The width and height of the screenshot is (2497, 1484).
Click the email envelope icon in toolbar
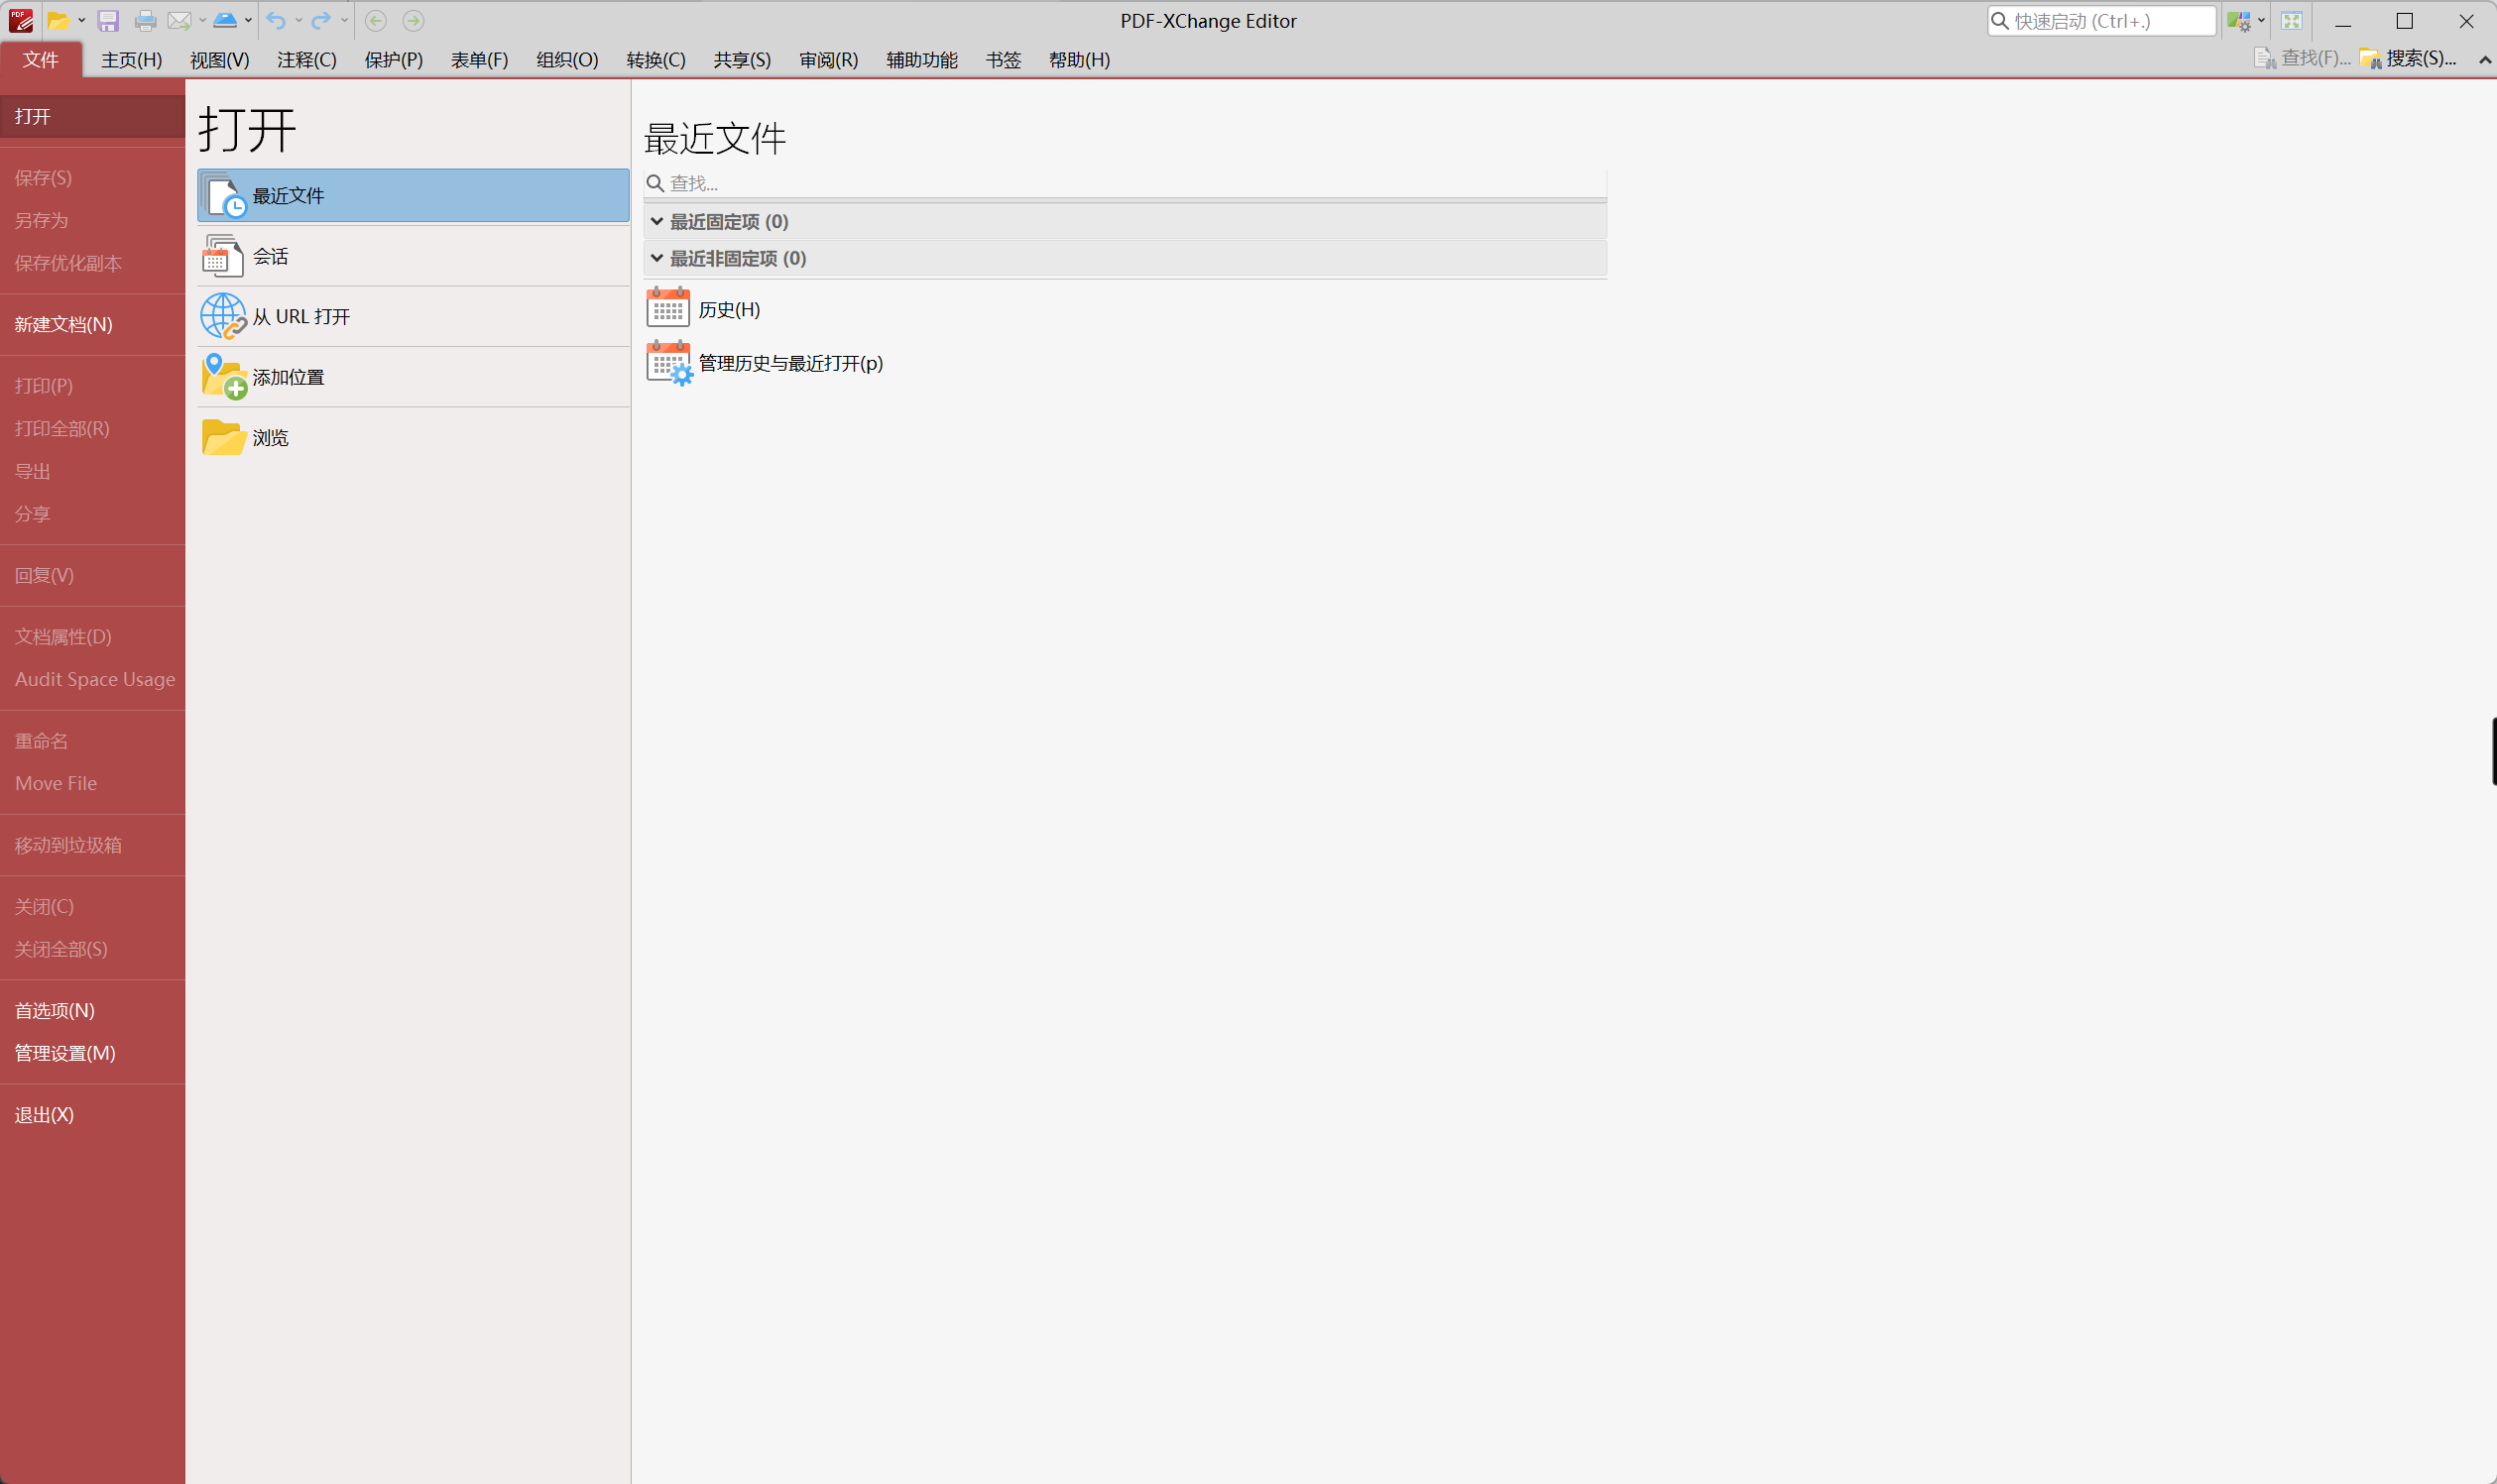[x=180, y=21]
